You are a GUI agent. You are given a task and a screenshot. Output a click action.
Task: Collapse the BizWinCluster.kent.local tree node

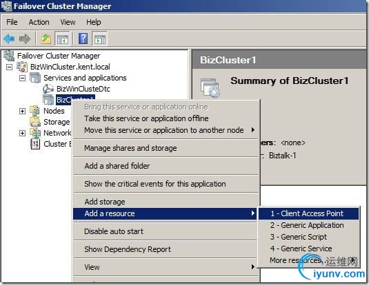(9, 67)
